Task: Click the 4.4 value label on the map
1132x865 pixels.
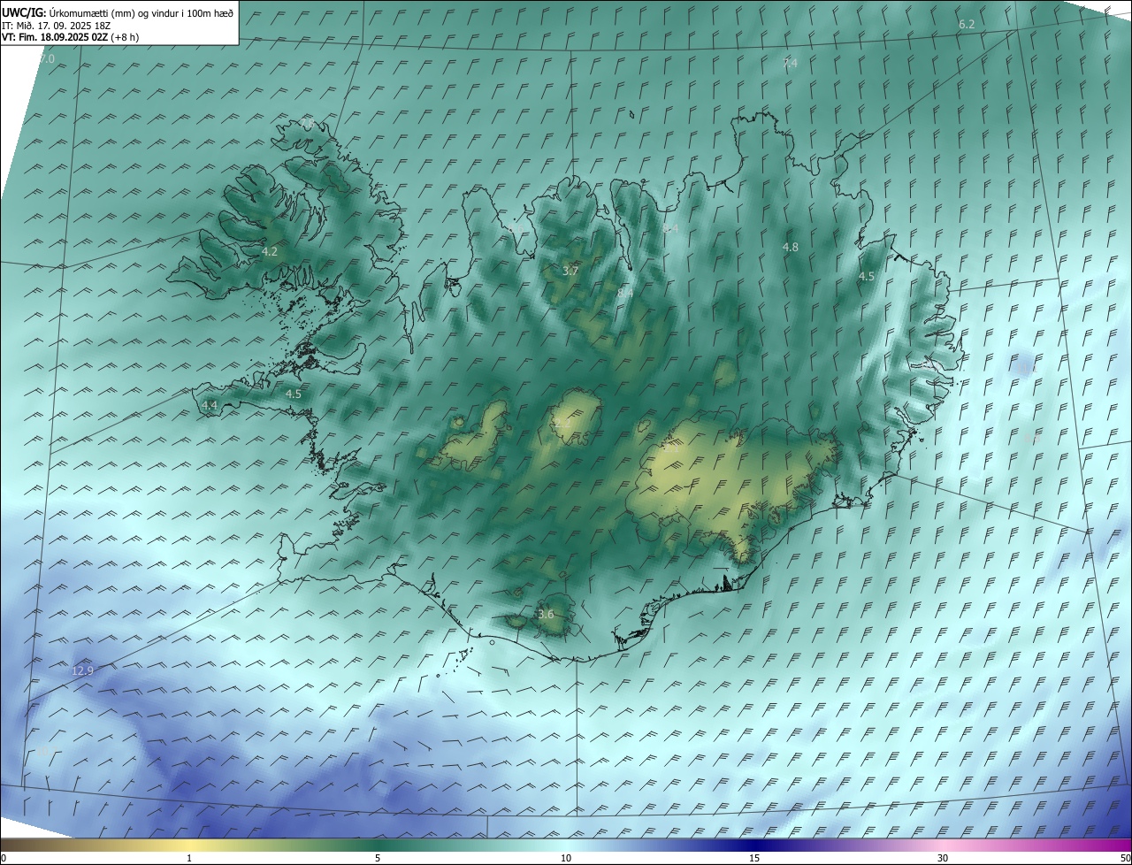Action: click(209, 406)
